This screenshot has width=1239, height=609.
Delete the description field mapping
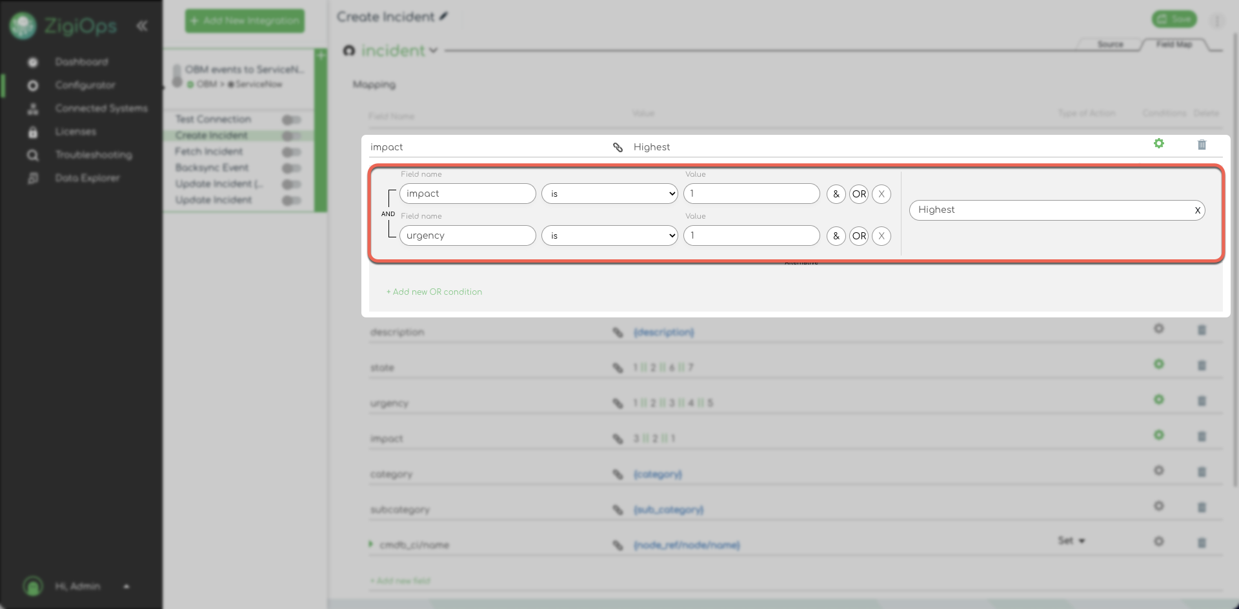(1202, 330)
